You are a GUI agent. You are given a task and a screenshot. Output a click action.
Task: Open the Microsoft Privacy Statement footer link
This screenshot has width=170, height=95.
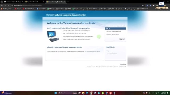tap(112, 67)
